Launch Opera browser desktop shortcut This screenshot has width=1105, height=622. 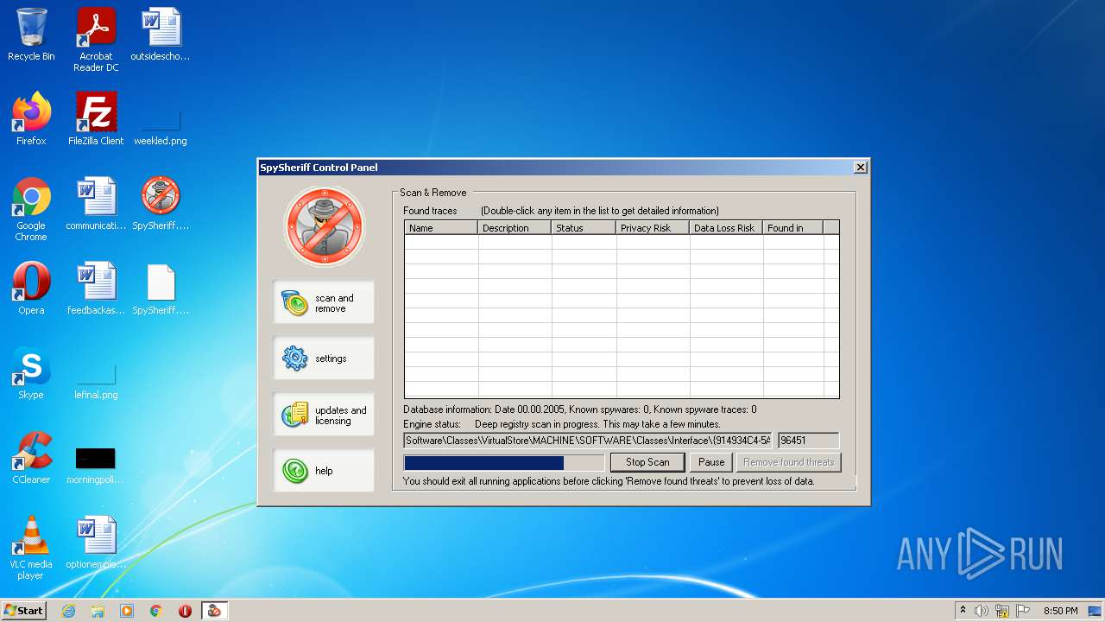31,289
